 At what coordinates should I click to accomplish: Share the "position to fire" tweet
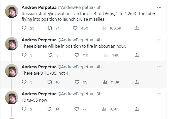click(x=137, y=55)
